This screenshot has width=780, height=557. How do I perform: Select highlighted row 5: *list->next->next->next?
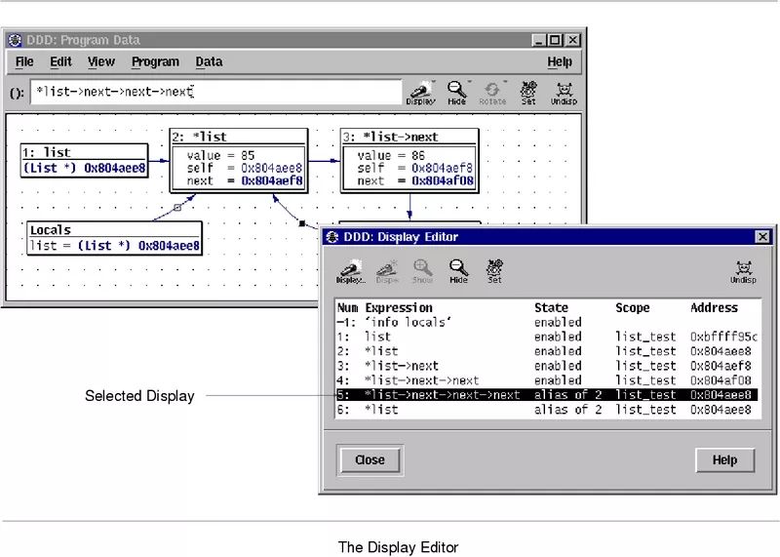[547, 395]
